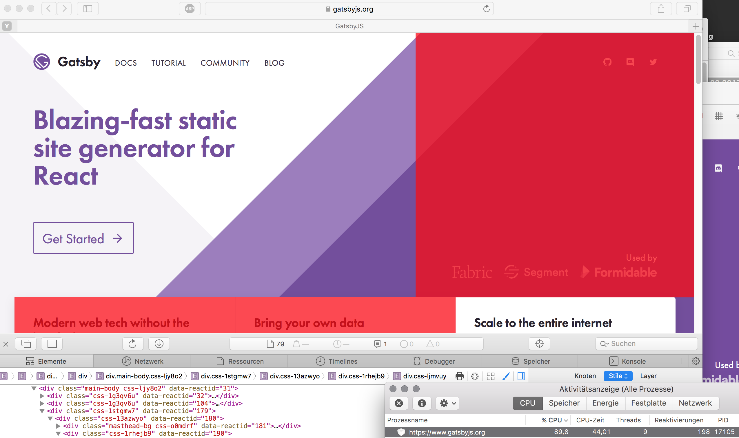Open process info via the i icon in Activity Monitor
The height and width of the screenshot is (438, 739).
[422, 403]
